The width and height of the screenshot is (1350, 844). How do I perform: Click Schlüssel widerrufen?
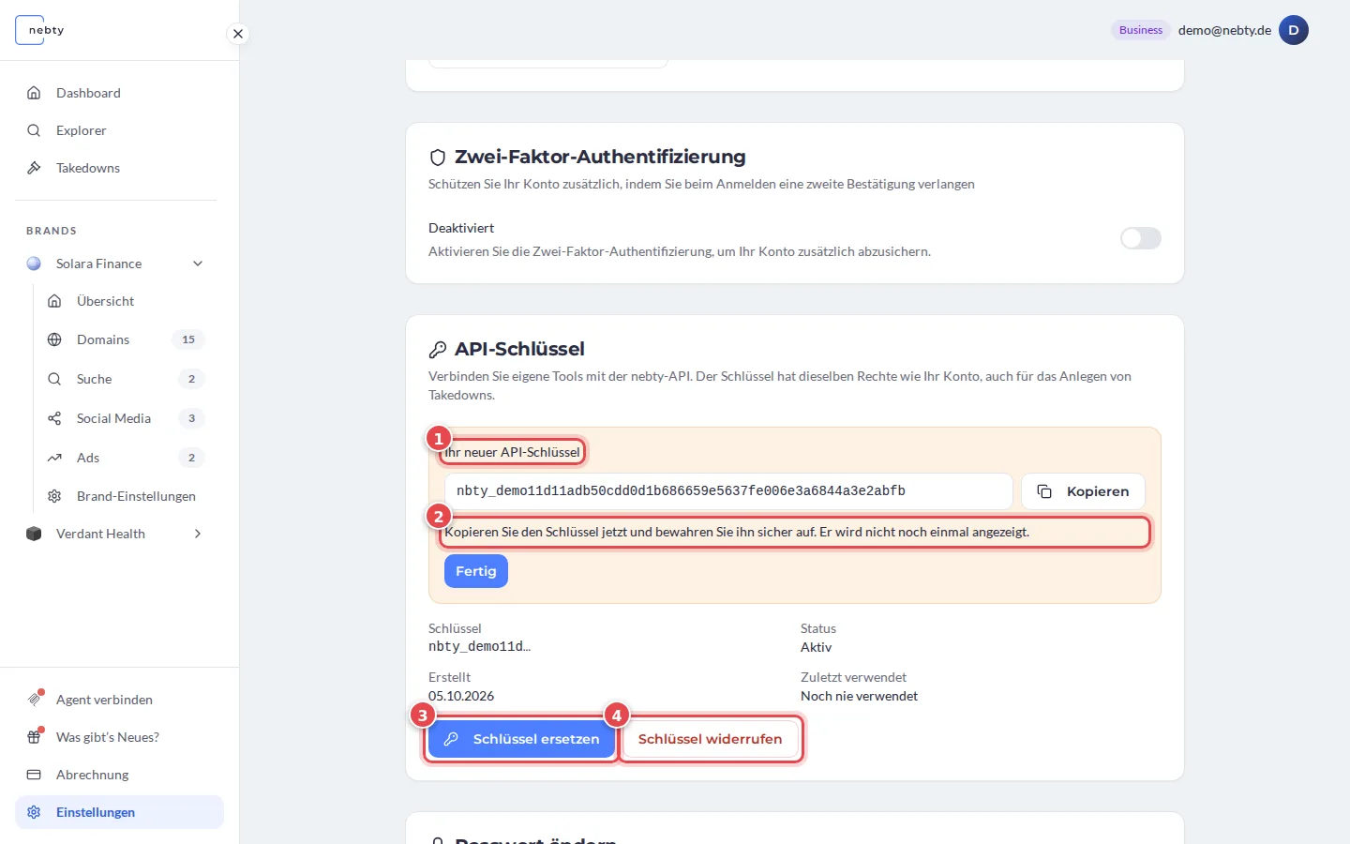pyautogui.click(x=710, y=739)
